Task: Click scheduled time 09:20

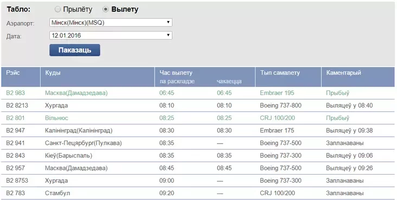Action: [167, 193]
